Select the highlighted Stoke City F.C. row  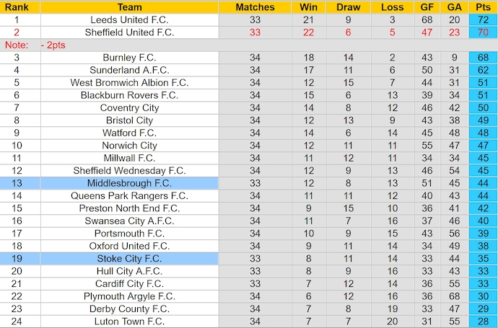pyautogui.click(x=129, y=259)
